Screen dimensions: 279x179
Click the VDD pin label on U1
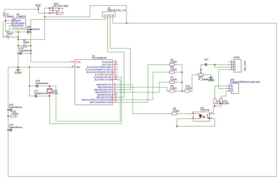(x=78, y=62)
